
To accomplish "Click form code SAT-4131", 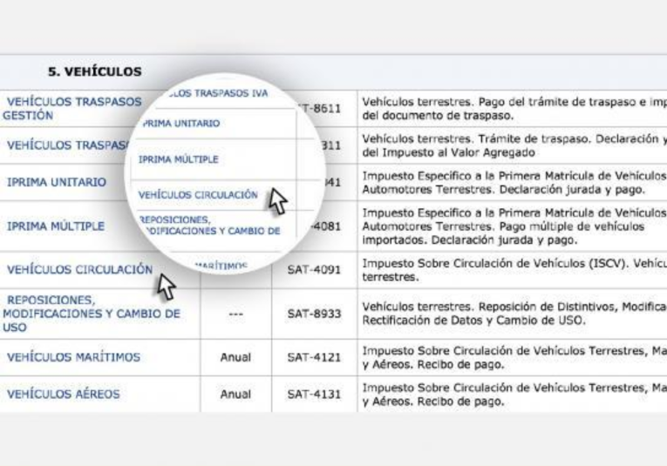I will [x=314, y=395].
